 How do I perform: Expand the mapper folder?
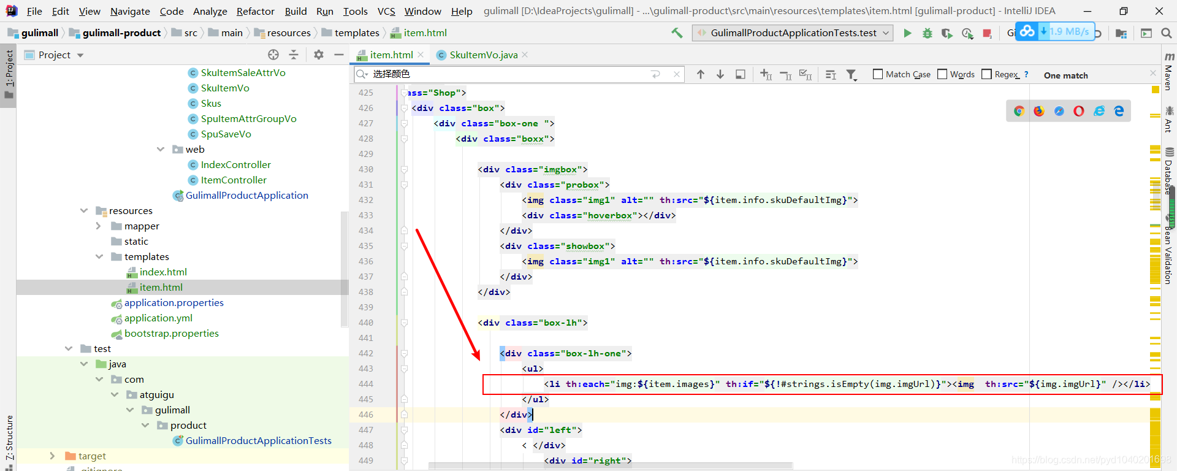99,226
